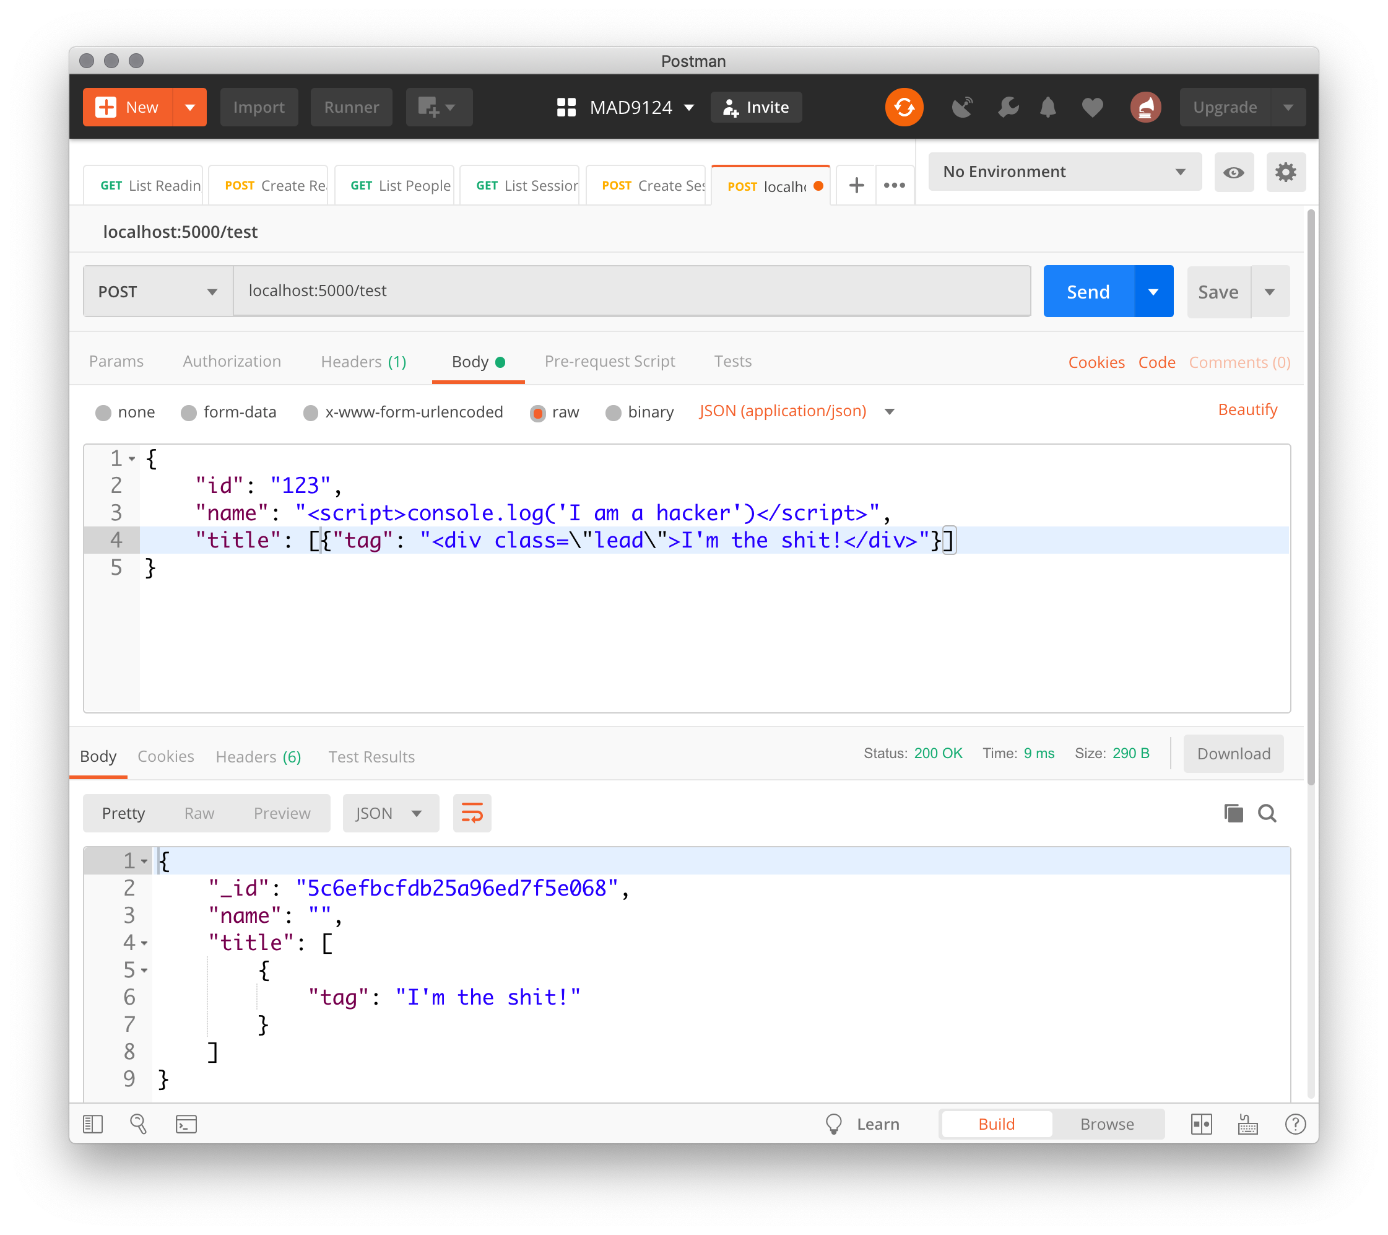The height and width of the screenshot is (1235, 1388).
Task: Switch to two pane view icon
Action: [1201, 1124]
